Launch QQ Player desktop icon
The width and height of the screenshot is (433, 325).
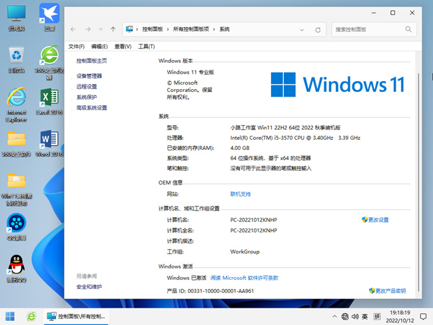point(17,226)
